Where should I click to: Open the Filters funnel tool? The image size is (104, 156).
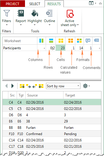pyautogui.click(x=7, y=13)
